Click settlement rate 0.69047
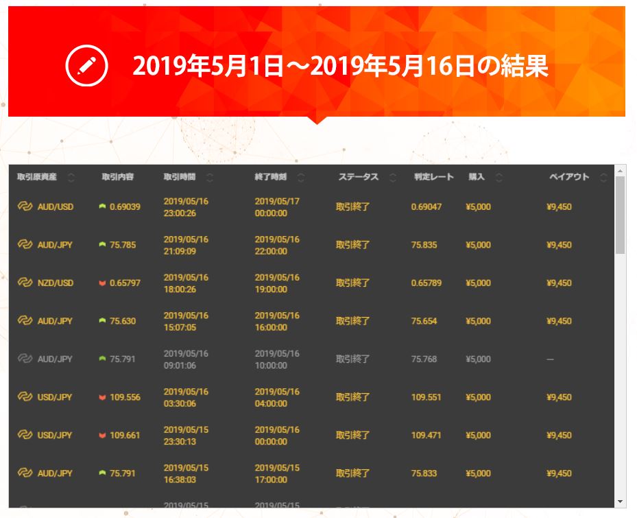Image resolution: width=637 pixels, height=518 pixels. (x=426, y=207)
